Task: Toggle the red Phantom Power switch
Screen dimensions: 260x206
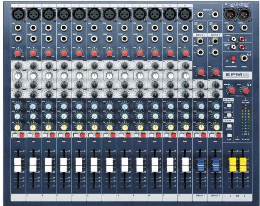Action: (x=233, y=58)
